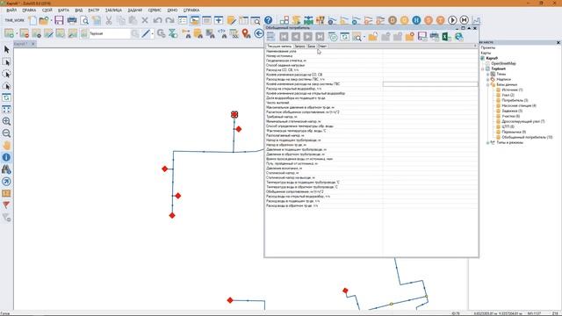Viewport: 562px width, 316px height.
Task: Click the zoom in magnifier tool
Action: click(6, 121)
